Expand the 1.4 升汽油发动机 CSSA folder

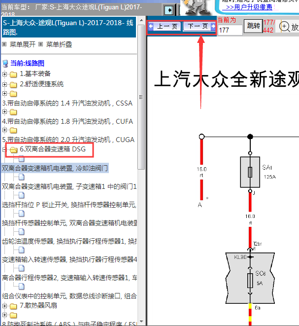click(4, 94)
